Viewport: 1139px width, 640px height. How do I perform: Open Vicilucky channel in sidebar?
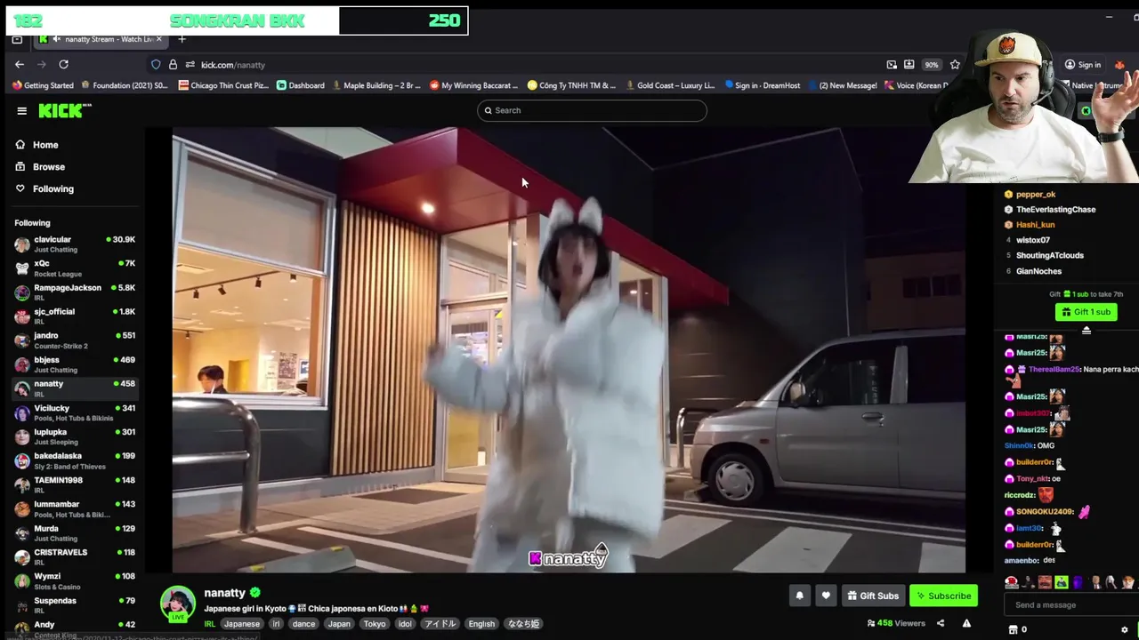coord(75,412)
